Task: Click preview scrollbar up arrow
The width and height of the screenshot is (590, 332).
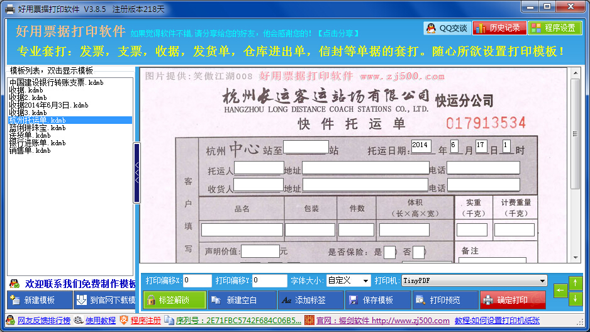Action: [x=575, y=72]
